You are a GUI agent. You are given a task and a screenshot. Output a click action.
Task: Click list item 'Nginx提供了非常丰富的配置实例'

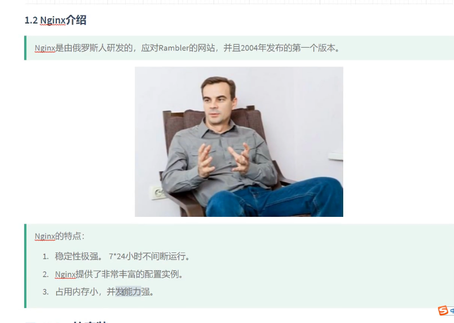pyautogui.click(x=118, y=274)
